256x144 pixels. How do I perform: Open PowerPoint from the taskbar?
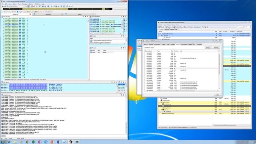(x=52, y=142)
